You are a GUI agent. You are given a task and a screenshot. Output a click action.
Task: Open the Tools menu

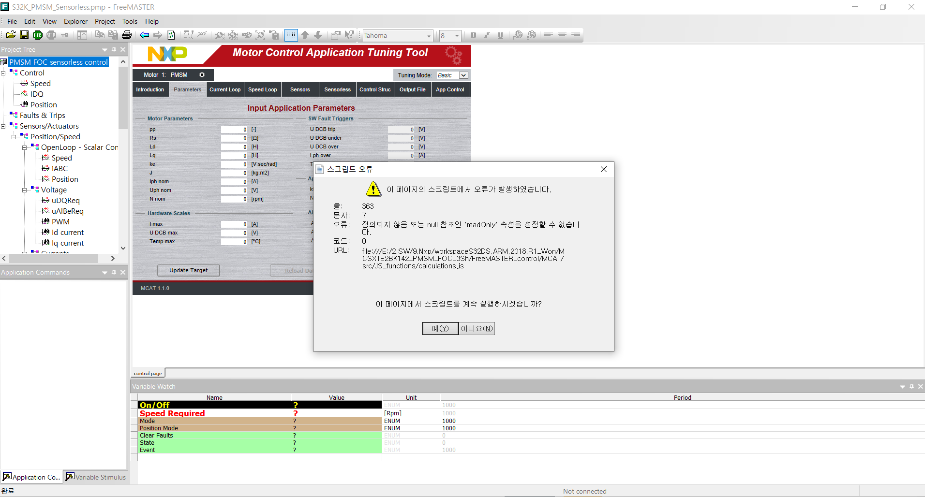[129, 21]
